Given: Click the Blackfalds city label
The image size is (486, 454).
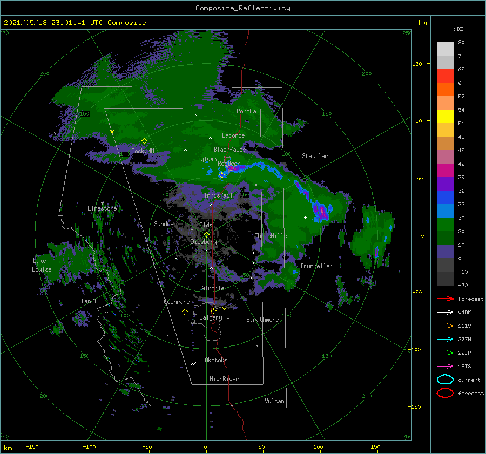Looking at the screenshot, I should pos(230,150).
